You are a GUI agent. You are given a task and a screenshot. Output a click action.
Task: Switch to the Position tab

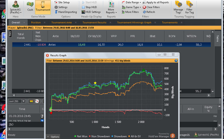click(x=36, y=22)
